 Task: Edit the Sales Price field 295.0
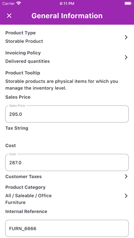(x=67, y=114)
